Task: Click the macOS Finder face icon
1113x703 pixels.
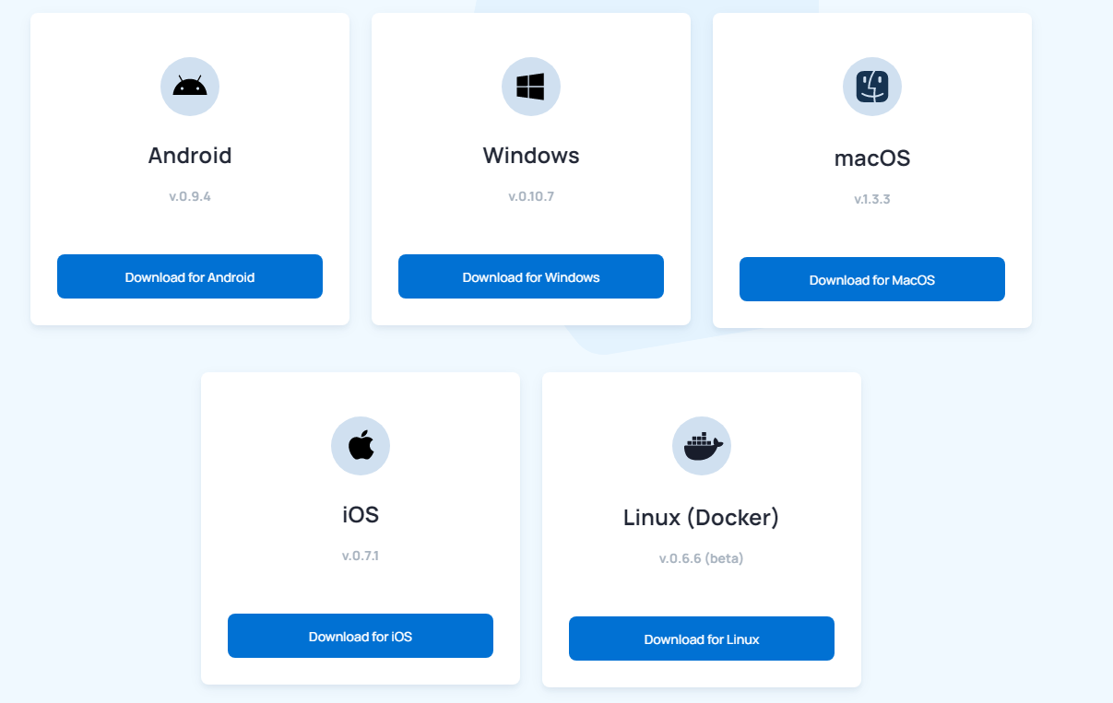Action: pos(872,87)
